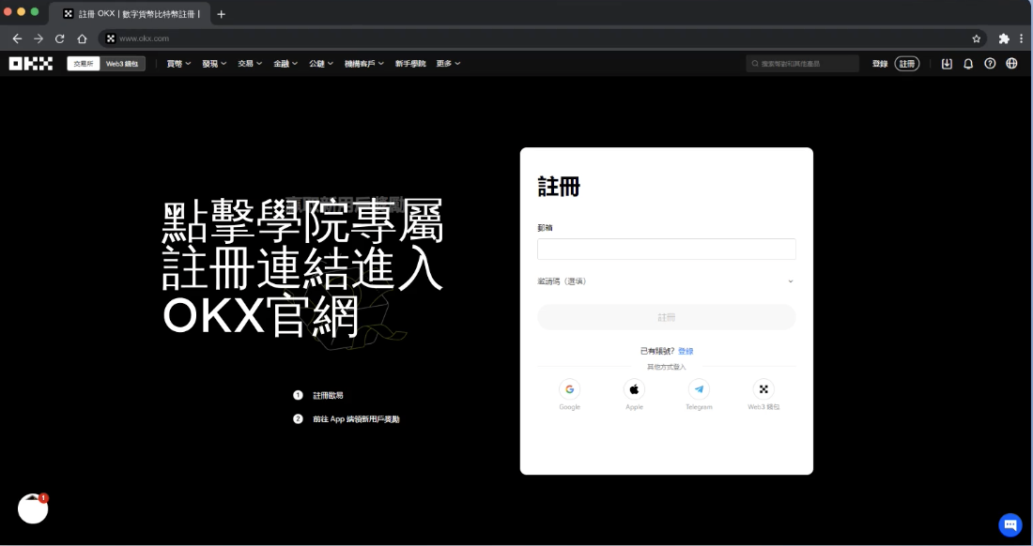
Task: Open the help question-mark icon
Action: tap(990, 64)
